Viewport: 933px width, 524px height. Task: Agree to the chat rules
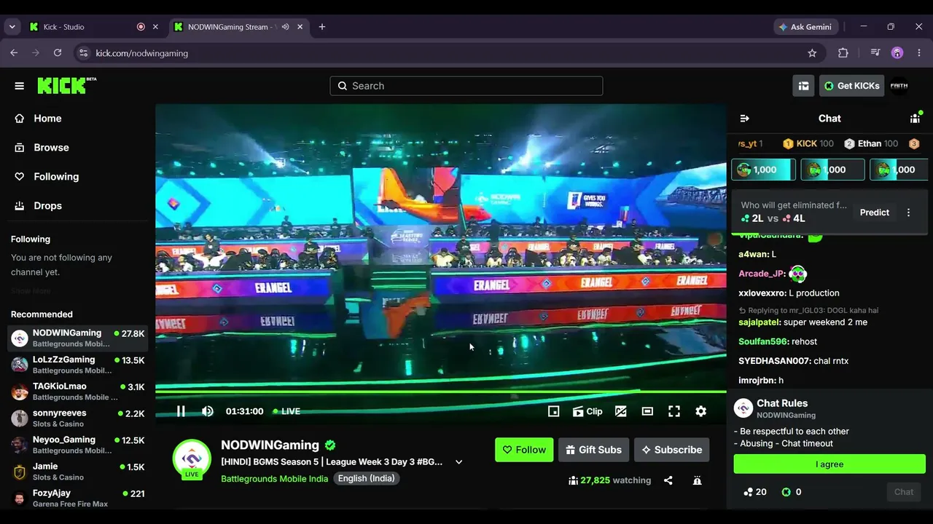click(x=829, y=464)
